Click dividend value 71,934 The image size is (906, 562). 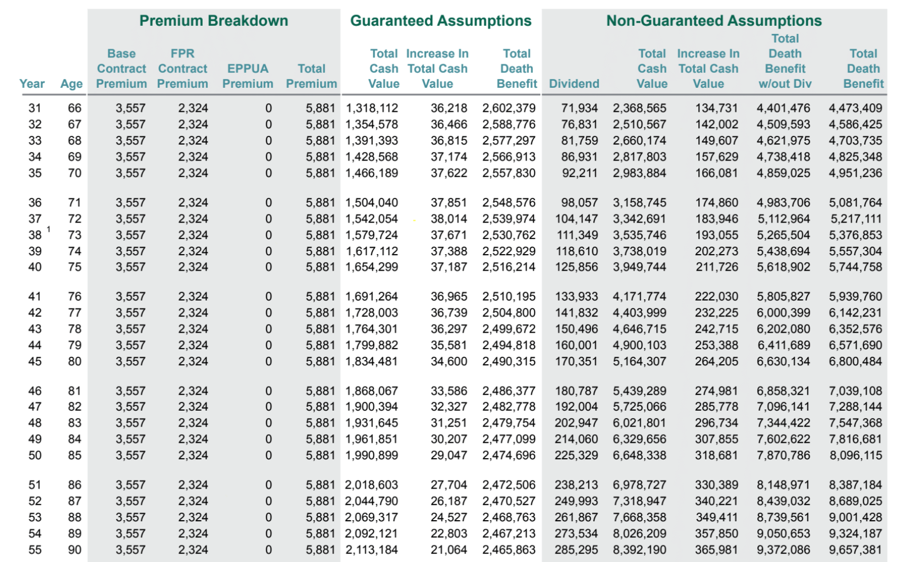(579, 108)
